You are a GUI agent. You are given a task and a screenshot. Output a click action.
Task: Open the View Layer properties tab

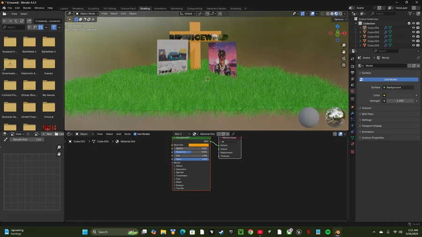(353, 79)
